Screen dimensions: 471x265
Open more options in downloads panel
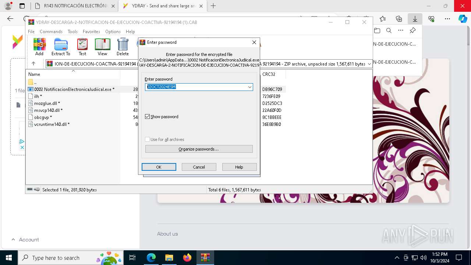tap(401, 31)
